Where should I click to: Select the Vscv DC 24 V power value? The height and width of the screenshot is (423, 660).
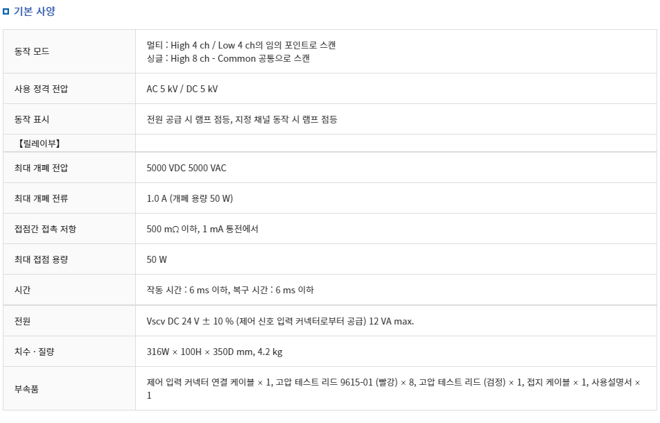point(280,321)
